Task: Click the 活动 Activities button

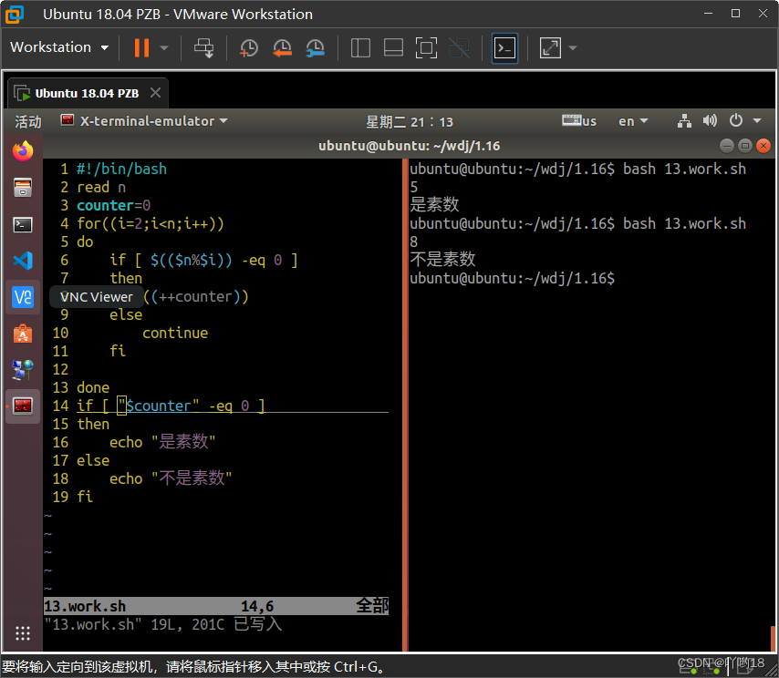Action: 27,120
